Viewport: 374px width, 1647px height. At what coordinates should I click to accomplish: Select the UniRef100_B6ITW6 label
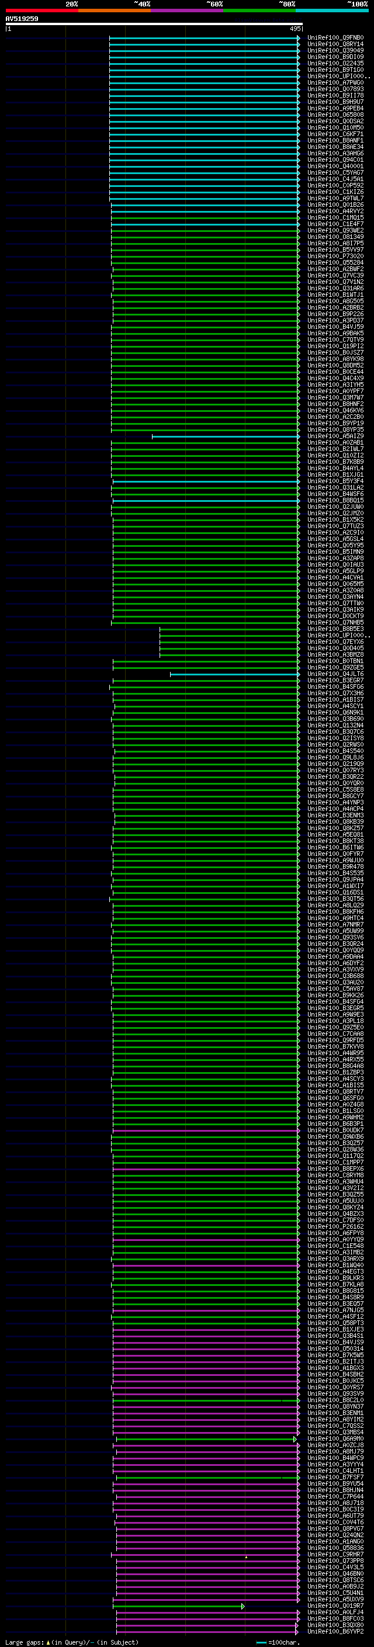335,847
